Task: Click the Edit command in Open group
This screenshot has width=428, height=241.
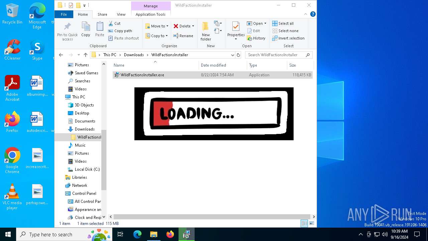Action: [x=253, y=31]
